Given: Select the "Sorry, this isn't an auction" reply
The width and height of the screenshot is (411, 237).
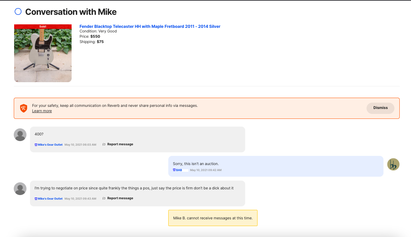Looking at the screenshot, I should click(196, 164).
